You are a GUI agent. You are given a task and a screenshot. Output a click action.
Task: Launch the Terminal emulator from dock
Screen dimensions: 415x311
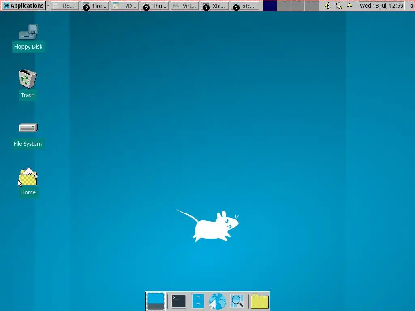(179, 301)
